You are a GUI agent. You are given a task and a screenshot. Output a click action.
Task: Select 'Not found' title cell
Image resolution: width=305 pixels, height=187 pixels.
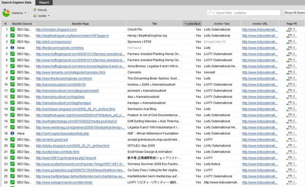click(134, 47)
